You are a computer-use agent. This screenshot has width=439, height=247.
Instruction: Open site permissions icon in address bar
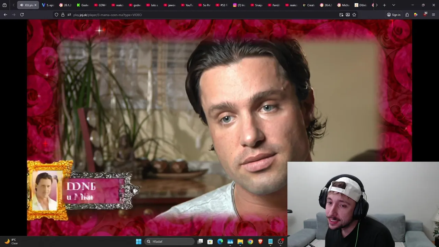pyautogui.click(x=69, y=15)
